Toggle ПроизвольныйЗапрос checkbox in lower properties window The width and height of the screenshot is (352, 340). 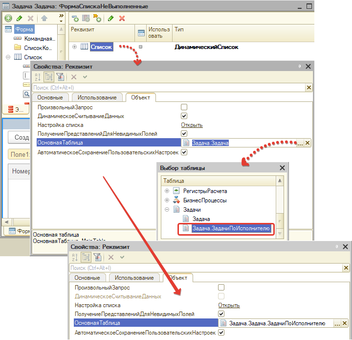221,288
